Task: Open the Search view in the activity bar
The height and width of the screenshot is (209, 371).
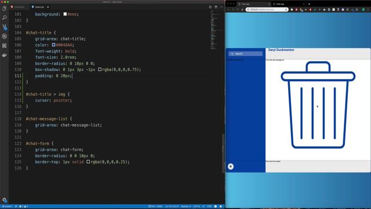Action: pyautogui.click(x=4, y=17)
